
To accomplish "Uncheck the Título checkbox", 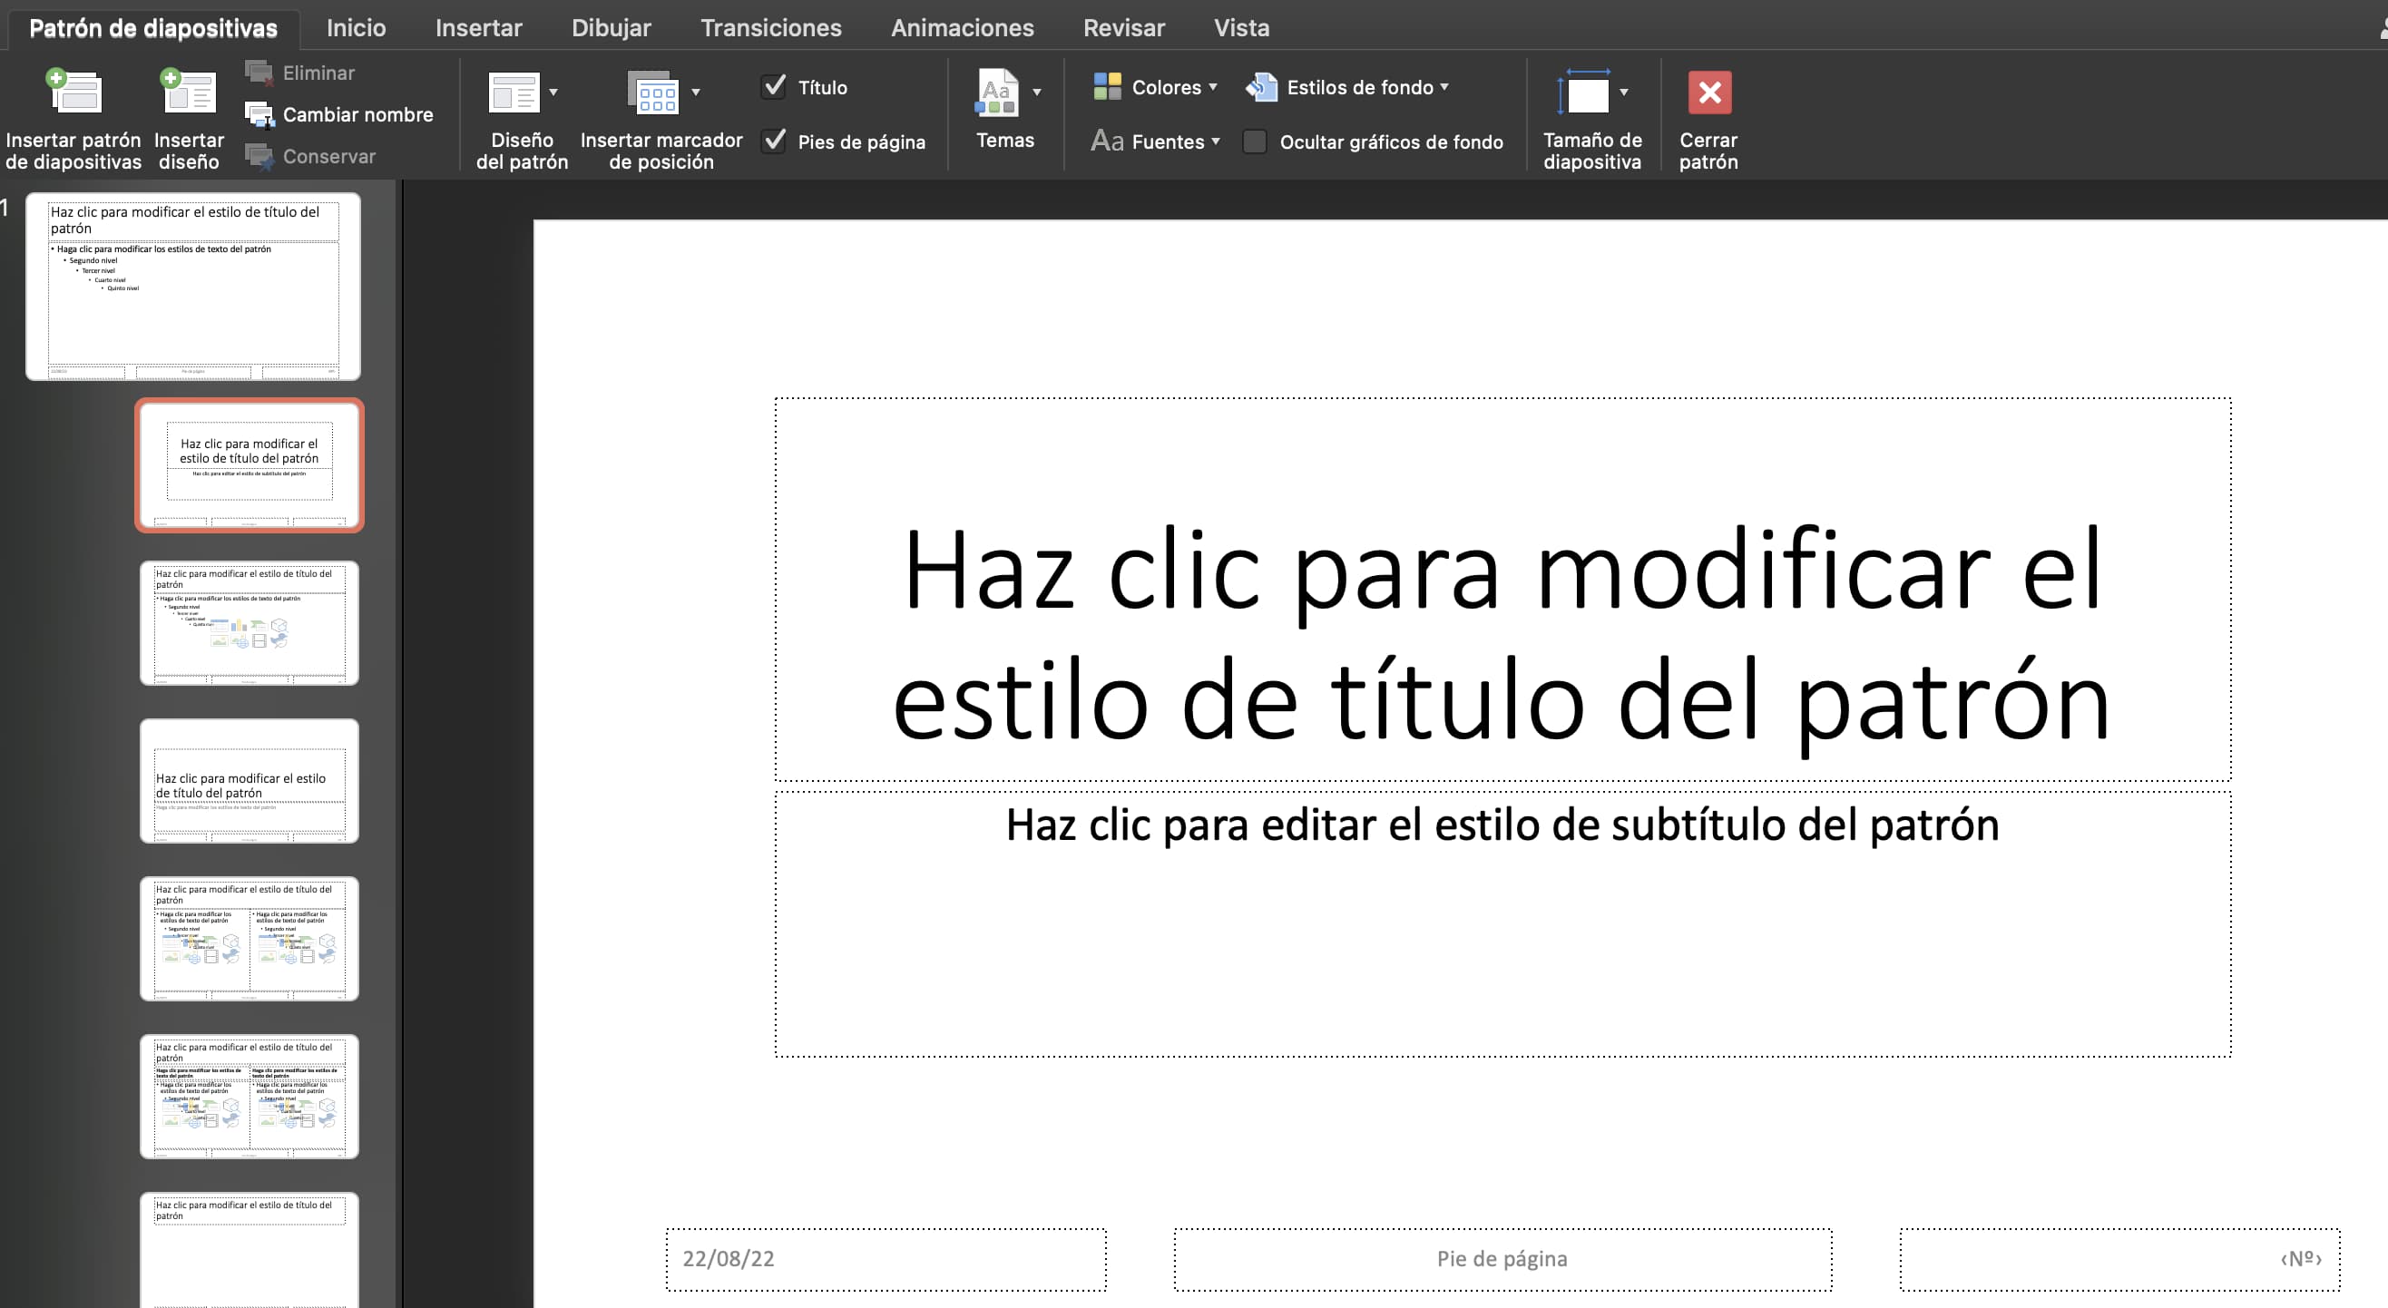I will [x=775, y=86].
